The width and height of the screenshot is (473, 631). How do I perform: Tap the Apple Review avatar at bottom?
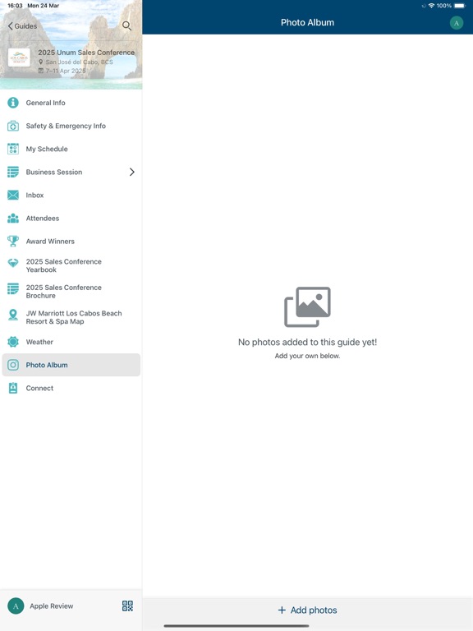(16, 606)
